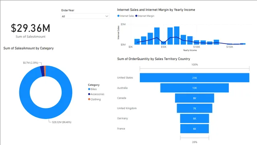Image resolution: width=257 pixels, height=145 pixels.
Task: Click the United States country label
Action: 125,78
